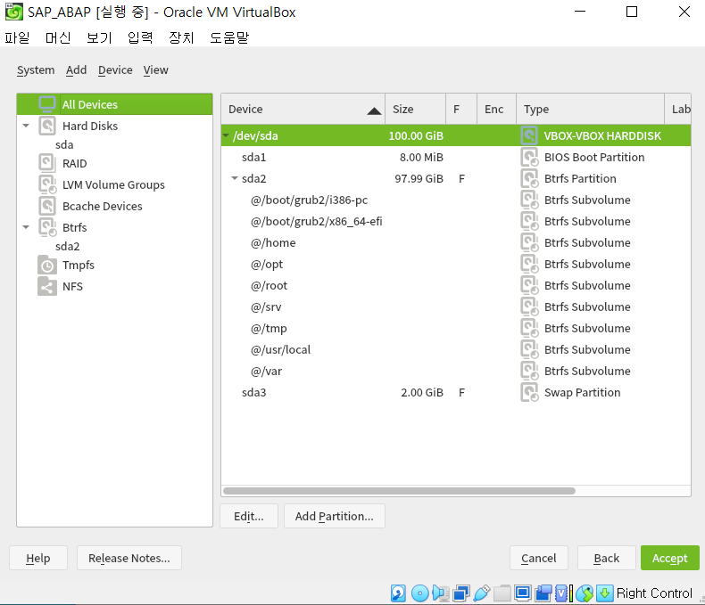The height and width of the screenshot is (605, 705).
Task: Select the @/boot/grub2/i386-pc subvolume row
Action: 456,200
